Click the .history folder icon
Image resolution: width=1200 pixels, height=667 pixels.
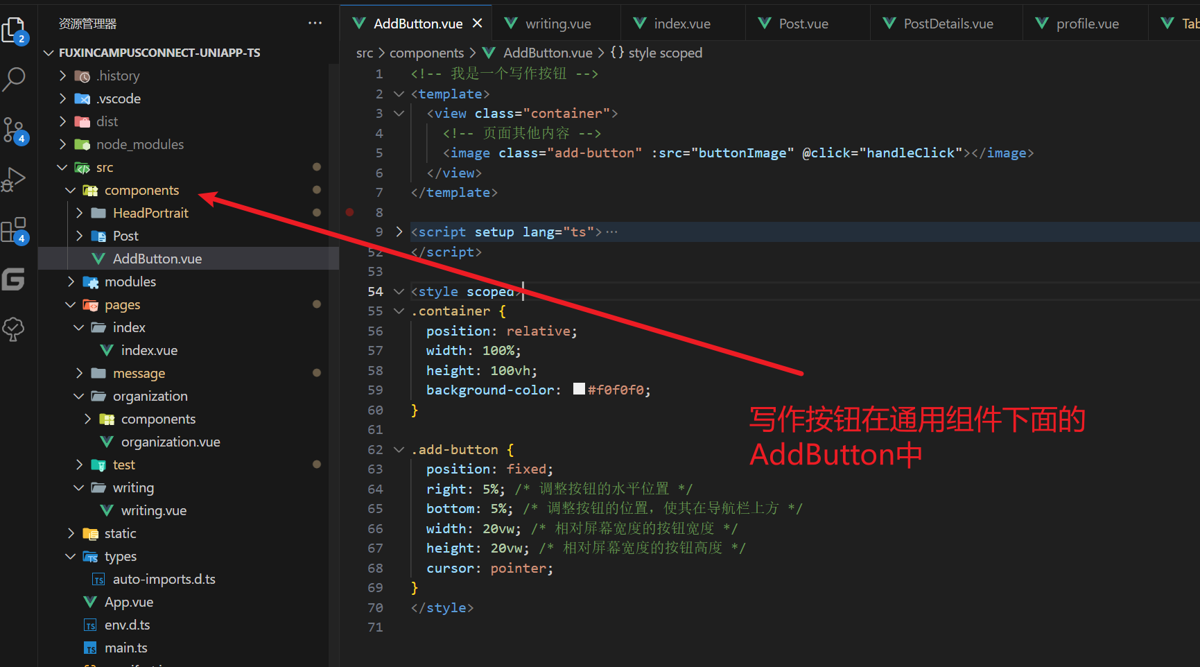point(82,76)
